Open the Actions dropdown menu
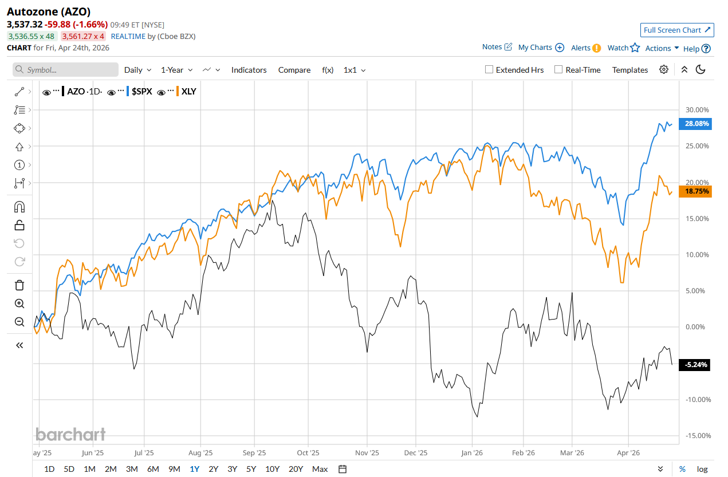Image resolution: width=728 pixels, height=477 pixels. coord(662,48)
